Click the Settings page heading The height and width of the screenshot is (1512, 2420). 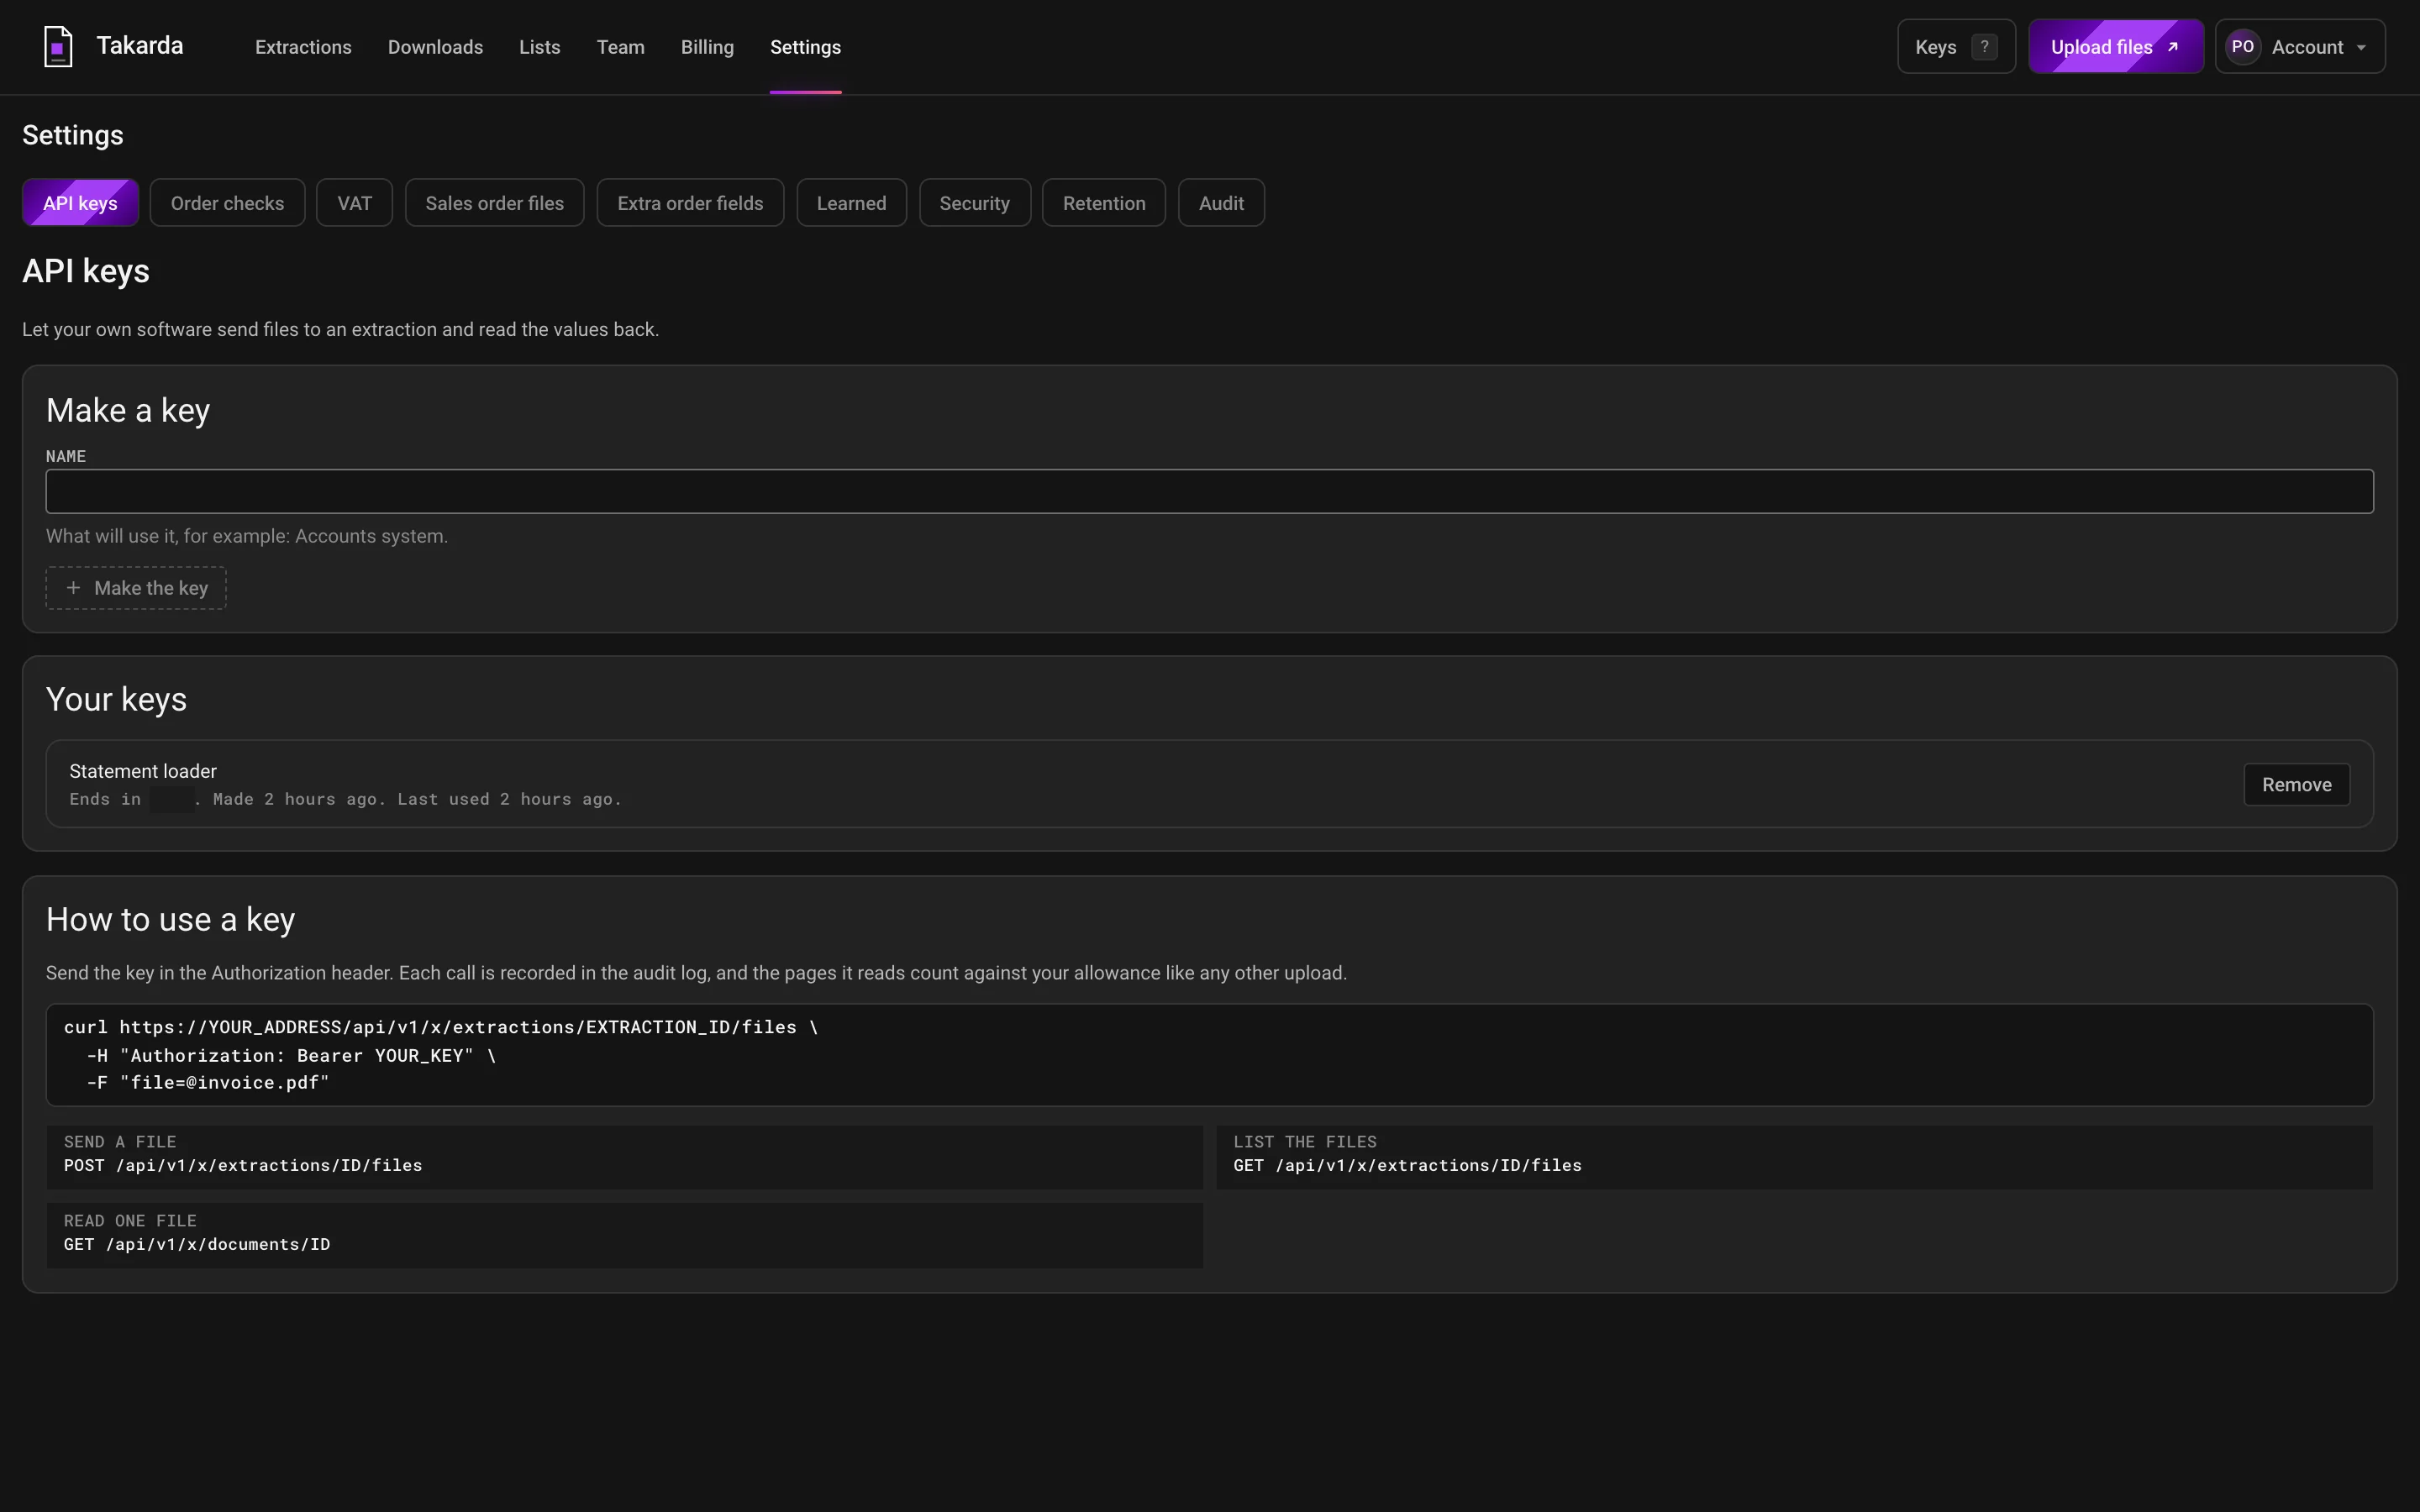tap(73, 135)
